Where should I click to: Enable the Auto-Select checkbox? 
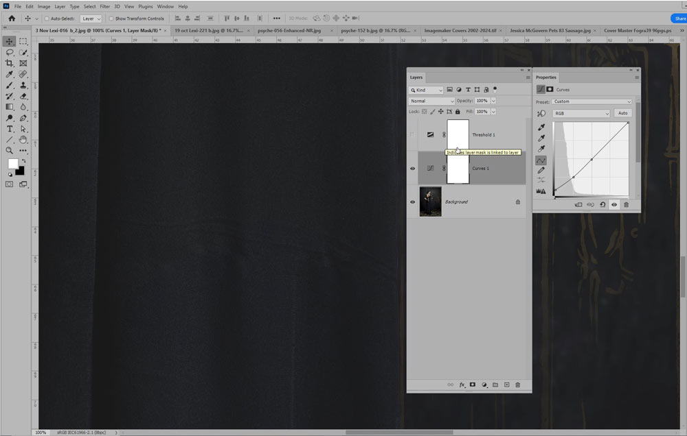(x=47, y=19)
